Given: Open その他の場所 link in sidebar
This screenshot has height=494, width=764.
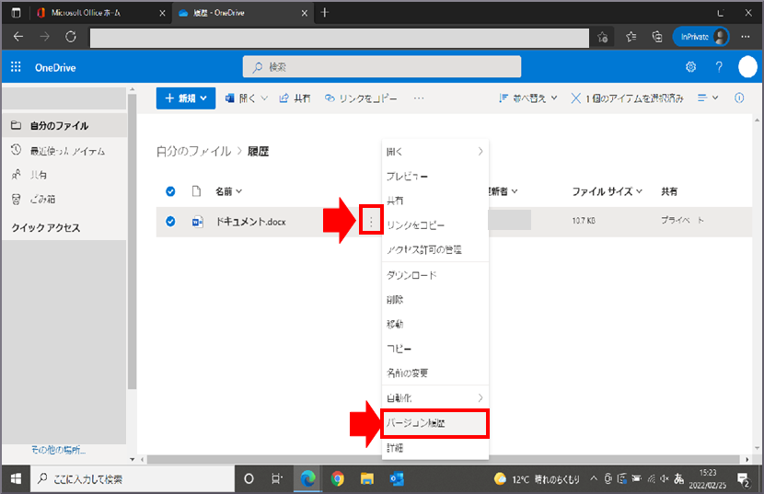Looking at the screenshot, I should 59,450.
